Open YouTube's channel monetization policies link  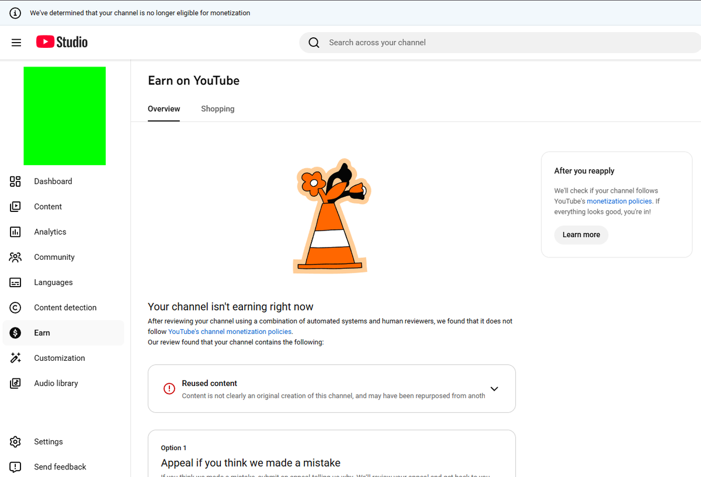coord(230,332)
